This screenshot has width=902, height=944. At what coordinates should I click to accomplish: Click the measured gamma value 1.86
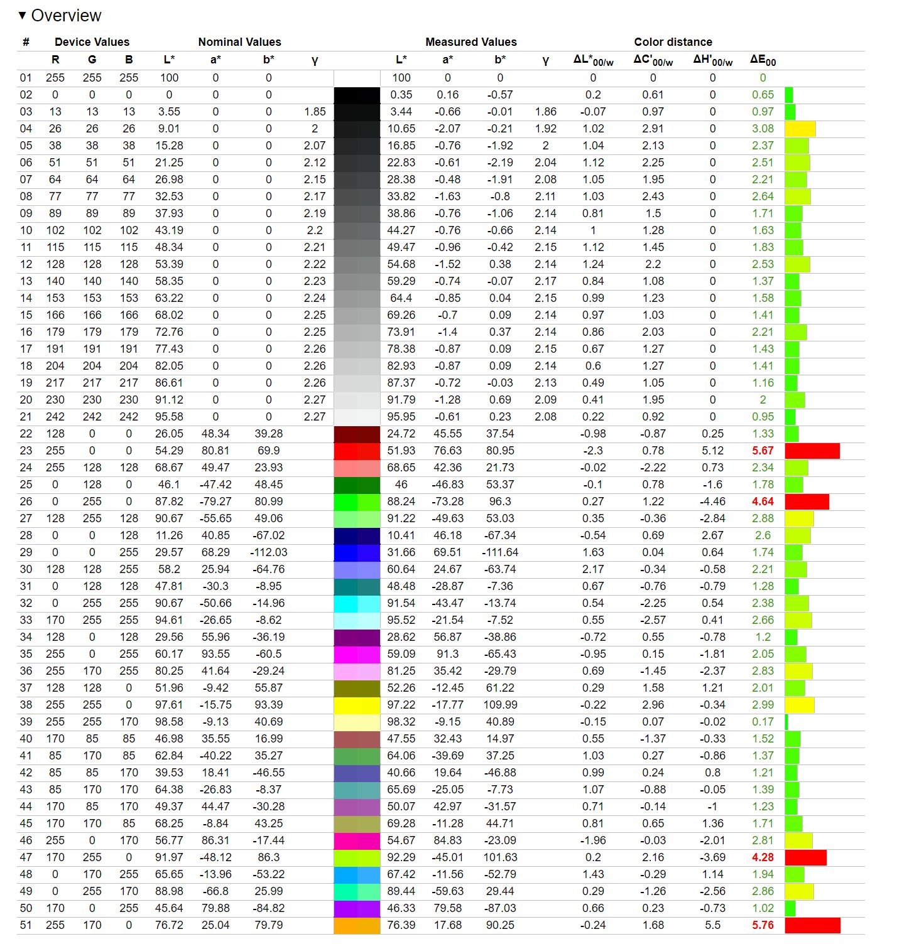pyautogui.click(x=546, y=112)
